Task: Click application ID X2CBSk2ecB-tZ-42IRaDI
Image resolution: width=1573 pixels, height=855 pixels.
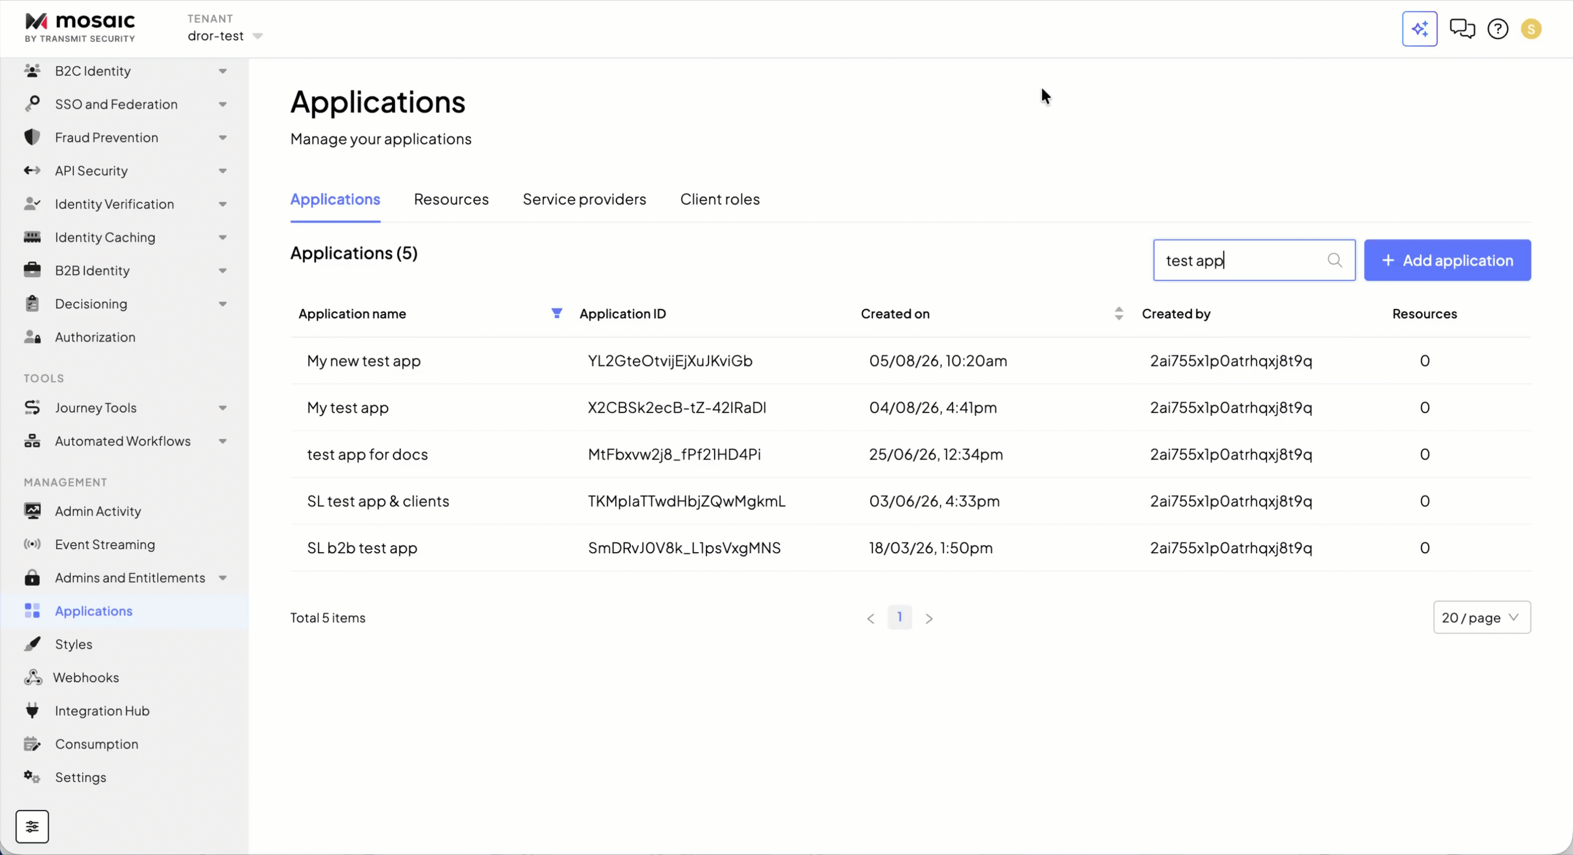Action: coord(677,407)
